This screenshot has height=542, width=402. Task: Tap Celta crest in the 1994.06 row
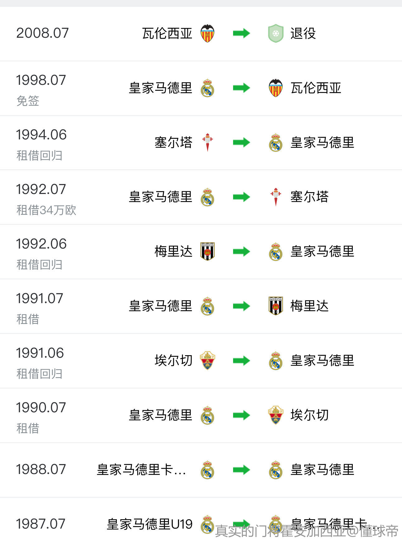point(208,143)
